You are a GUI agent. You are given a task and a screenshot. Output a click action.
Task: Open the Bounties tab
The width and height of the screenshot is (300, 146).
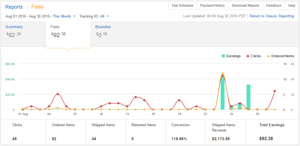(103, 27)
